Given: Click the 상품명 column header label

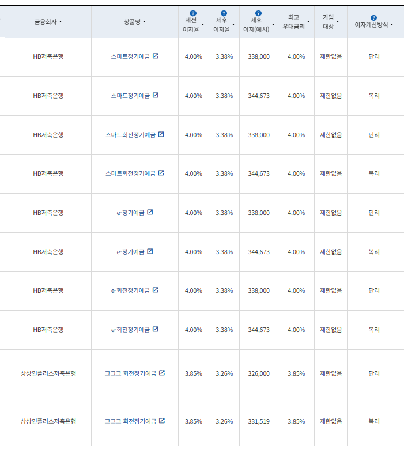Looking at the screenshot, I should pyautogui.click(x=132, y=22).
